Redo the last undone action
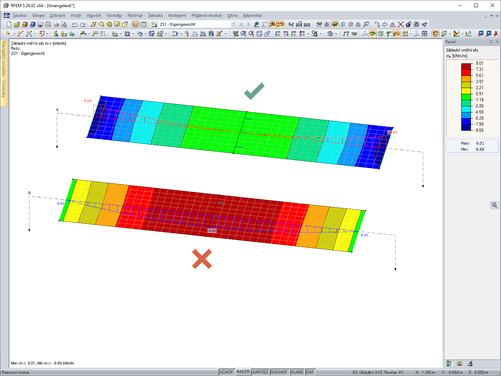 (x=83, y=24)
